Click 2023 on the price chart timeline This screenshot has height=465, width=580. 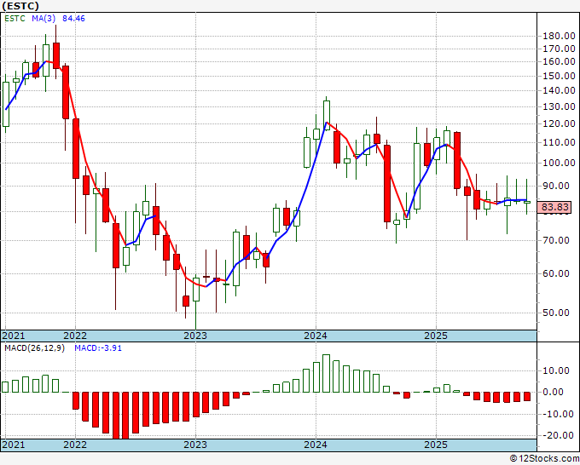tap(195, 336)
